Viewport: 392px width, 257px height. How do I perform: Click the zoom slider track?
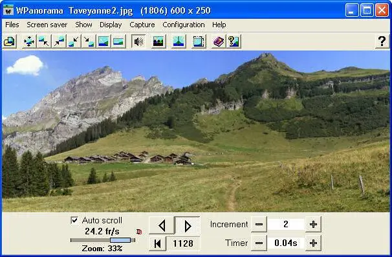click(x=103, y=240)
